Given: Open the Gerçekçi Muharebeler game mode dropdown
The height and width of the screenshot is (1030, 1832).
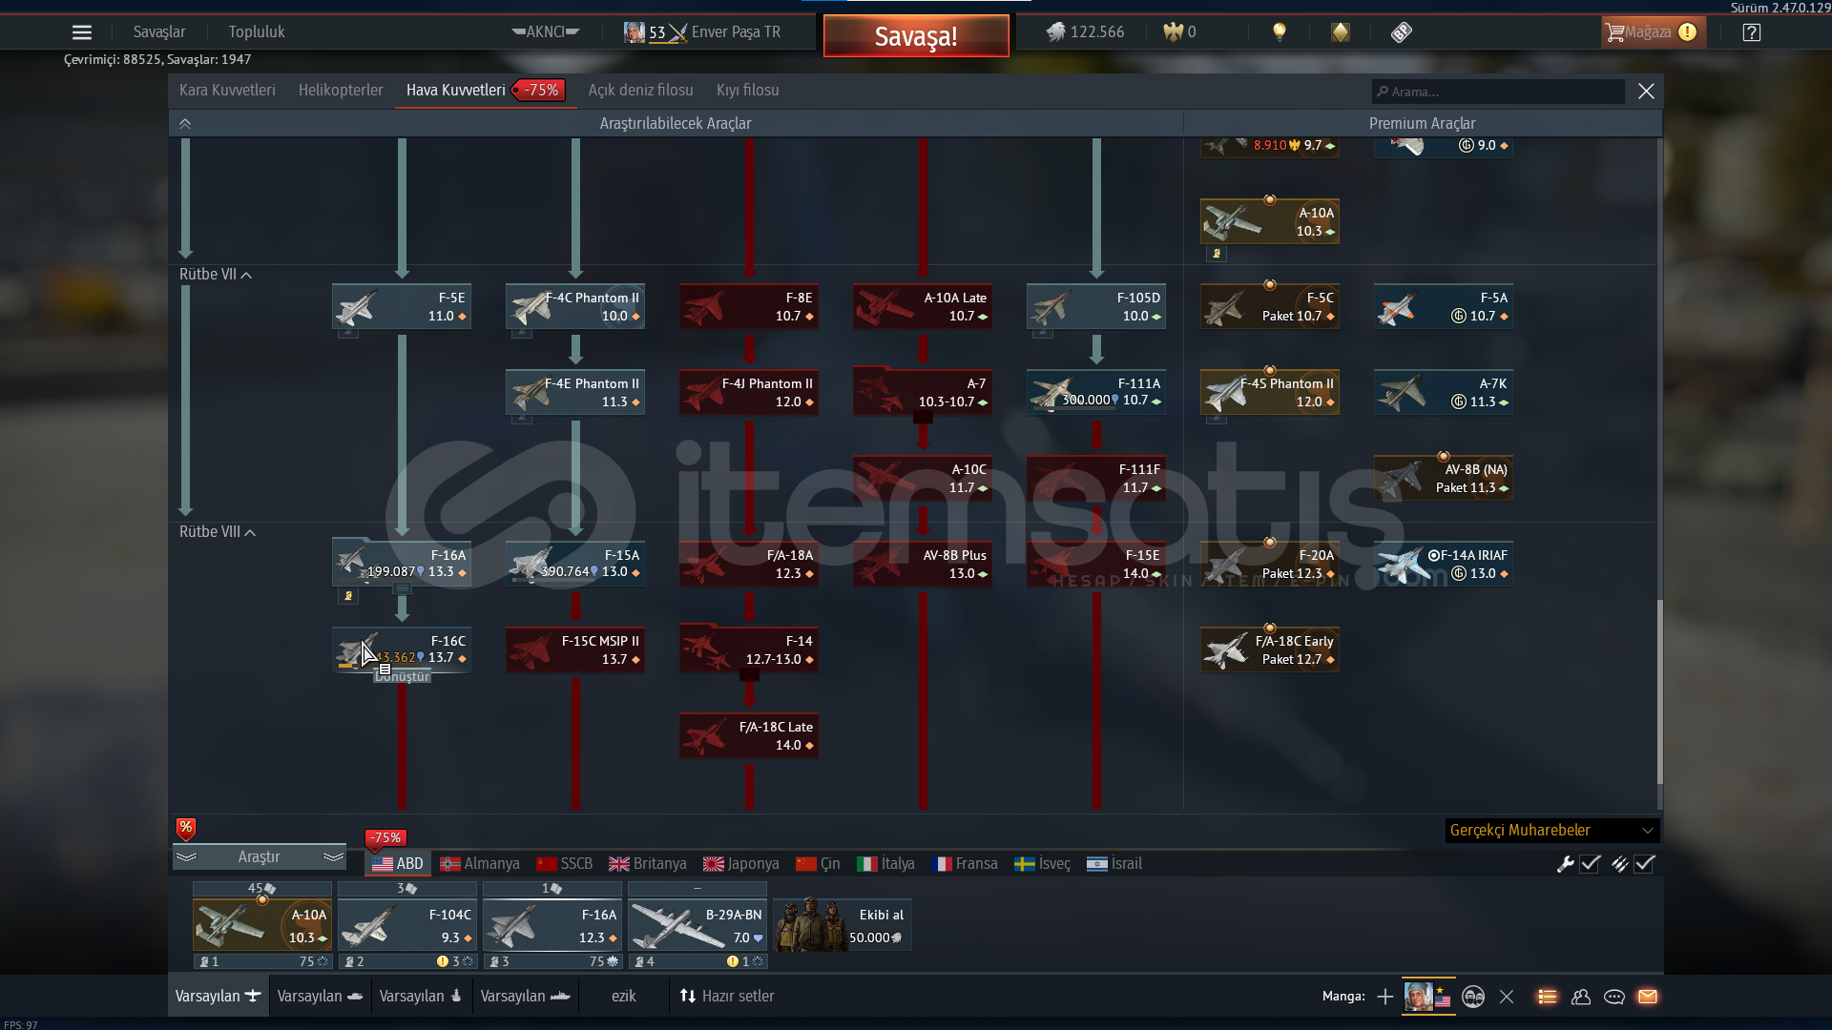Looking at the screenshot, I should pyautogui.click(x=1551, y=831).
